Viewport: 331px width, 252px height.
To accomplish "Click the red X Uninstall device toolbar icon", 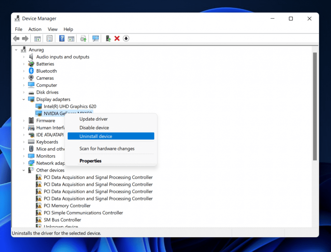I will [x=117, y=38].
